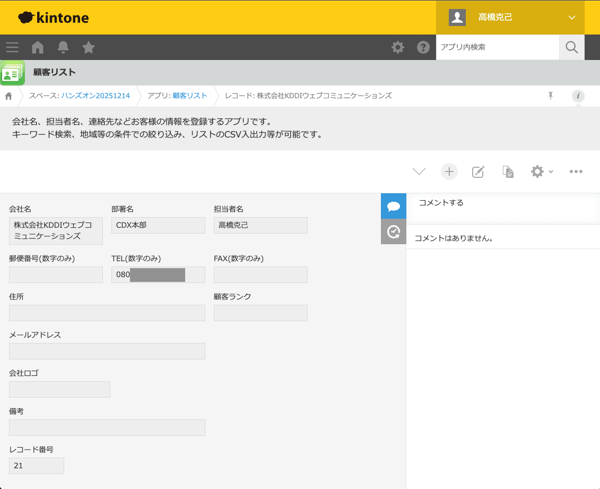Open the notifications bell
Screen dimensions: 600x489
pos(63,47)
